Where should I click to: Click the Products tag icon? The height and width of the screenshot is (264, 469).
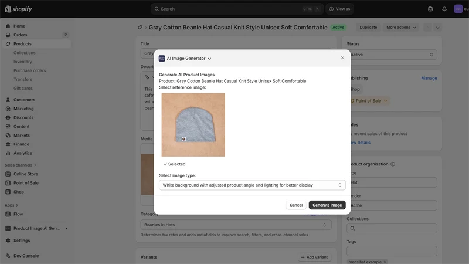pyautogui.click(x=8, y=43)
